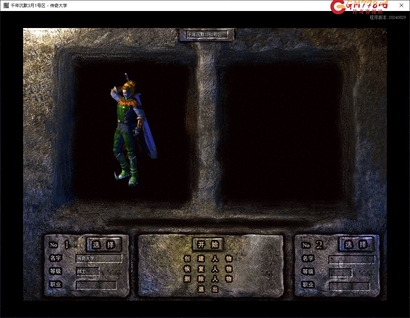Click the slot 1 field showing 战士
The height and width of the screenshot is (318, 410).
pyautogui.click(x=88, y=271)
